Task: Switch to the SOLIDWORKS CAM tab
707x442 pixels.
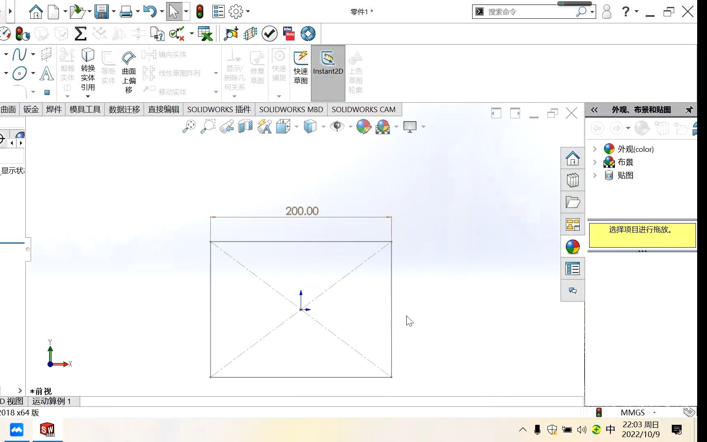Action: [x=364, y=109]
